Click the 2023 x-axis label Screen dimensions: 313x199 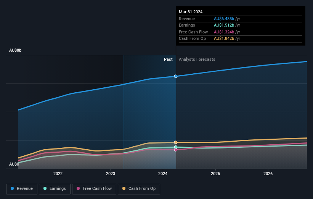point(111,174)
